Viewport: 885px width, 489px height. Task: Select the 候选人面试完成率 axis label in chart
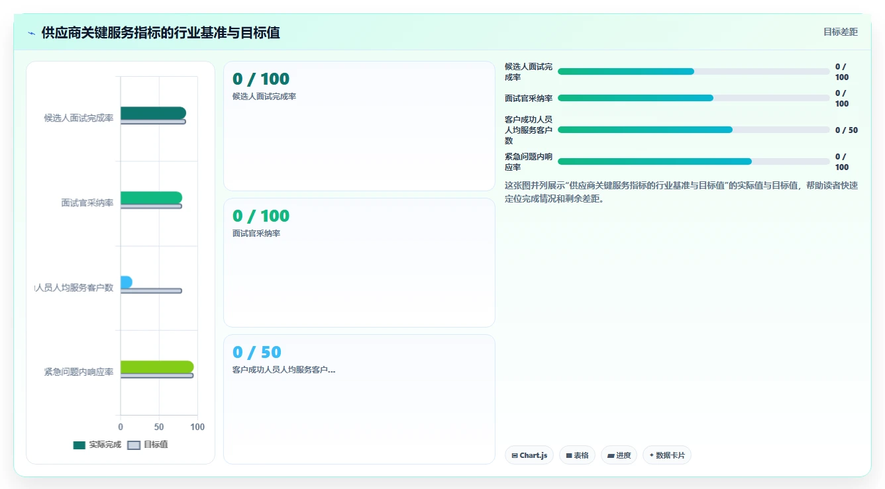click(79, 118)
